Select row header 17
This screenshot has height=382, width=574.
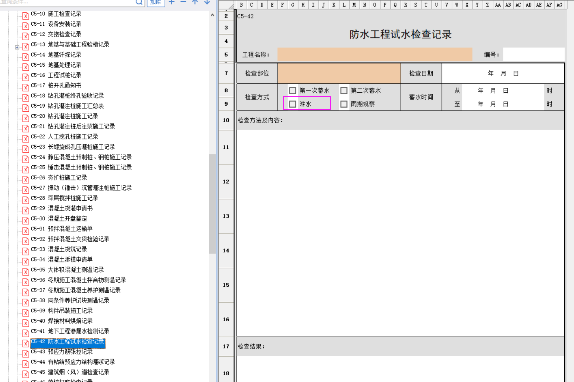[226, 346]
